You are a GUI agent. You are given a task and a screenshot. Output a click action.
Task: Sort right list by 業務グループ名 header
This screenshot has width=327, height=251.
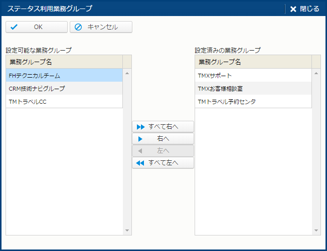tap(253, 62)
